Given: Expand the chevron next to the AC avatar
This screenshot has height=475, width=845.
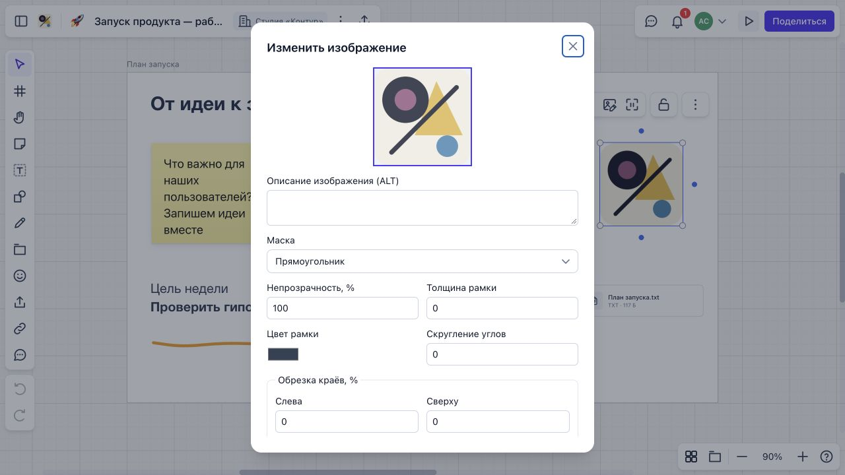Looking at the screenshot, I should 722,21.
